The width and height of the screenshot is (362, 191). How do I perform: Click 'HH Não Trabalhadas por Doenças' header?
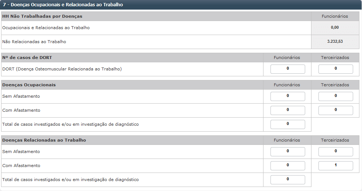tap(42, 16)
